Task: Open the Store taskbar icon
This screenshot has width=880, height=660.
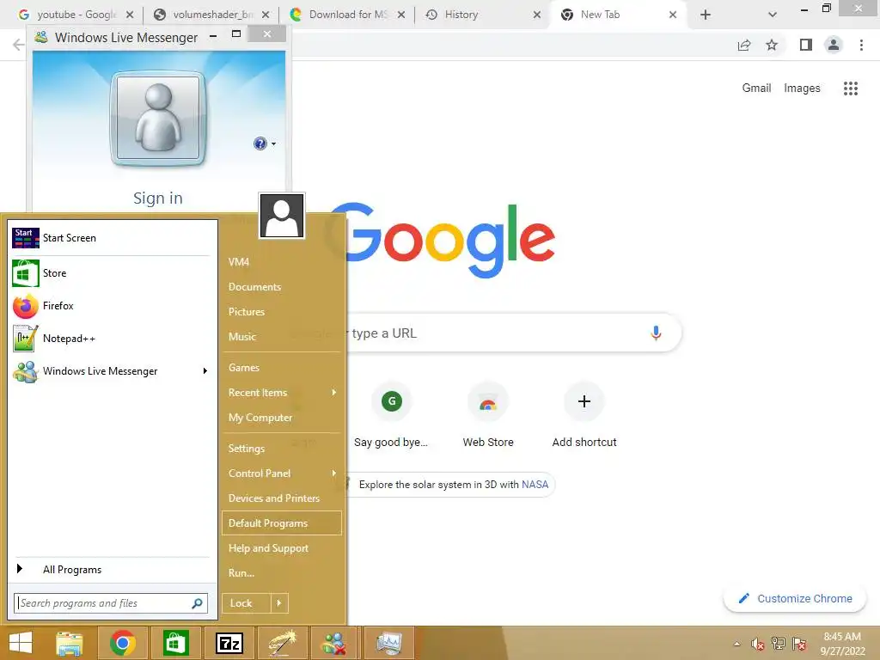Action: pos(175,643)
